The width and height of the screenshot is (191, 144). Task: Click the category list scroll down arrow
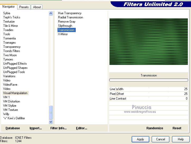pyautogui.click(x=51, y=122)
